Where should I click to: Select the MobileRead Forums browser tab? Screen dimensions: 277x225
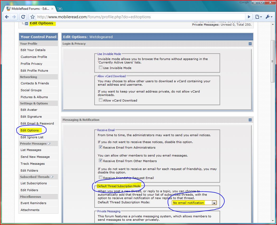[x=30, y=9]
